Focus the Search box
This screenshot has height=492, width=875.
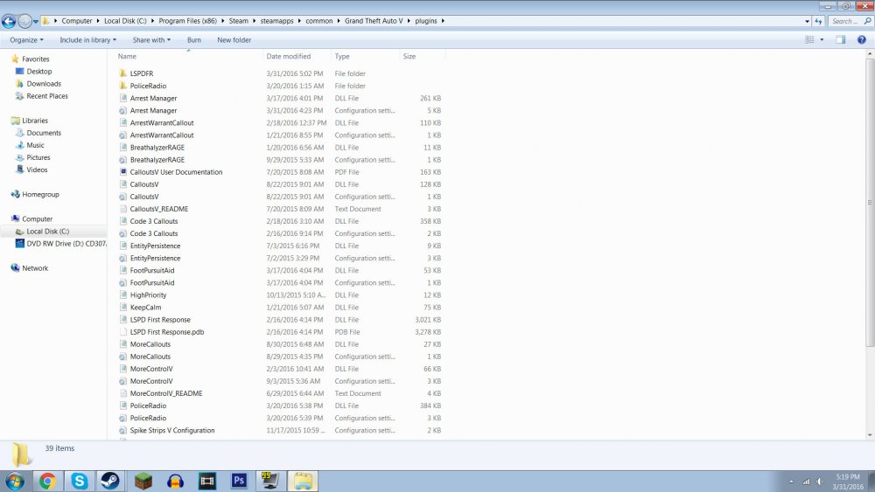[x=850, y=21]
